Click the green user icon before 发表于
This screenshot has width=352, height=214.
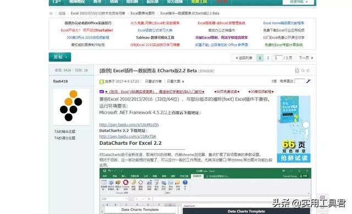pyautogui.click(x=102, y=81)
